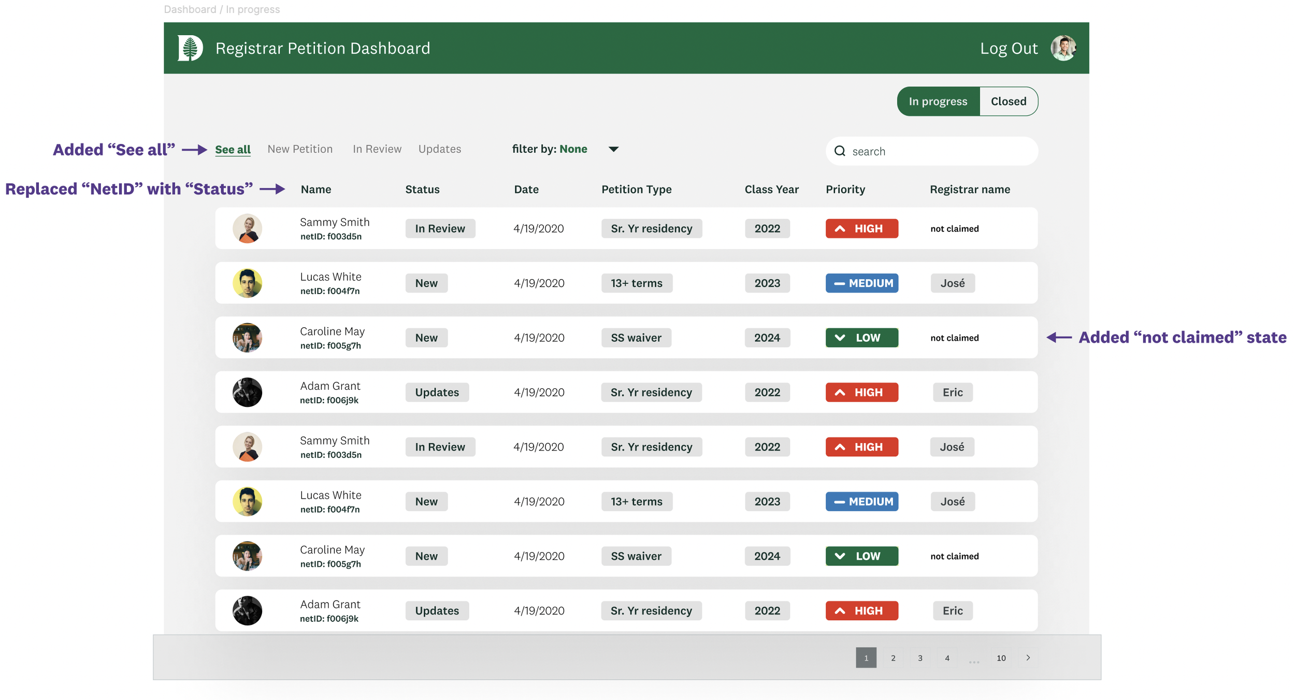Click first LOW priority badge
The image size is (1295, 700).
(861, 338)
